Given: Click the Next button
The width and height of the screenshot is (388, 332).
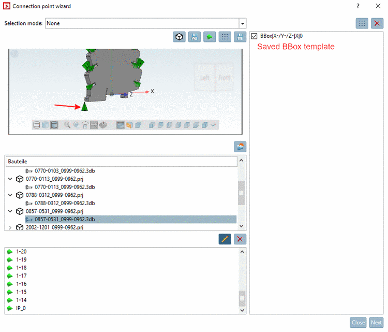Looking at the screenshot, I should point(376,322).
